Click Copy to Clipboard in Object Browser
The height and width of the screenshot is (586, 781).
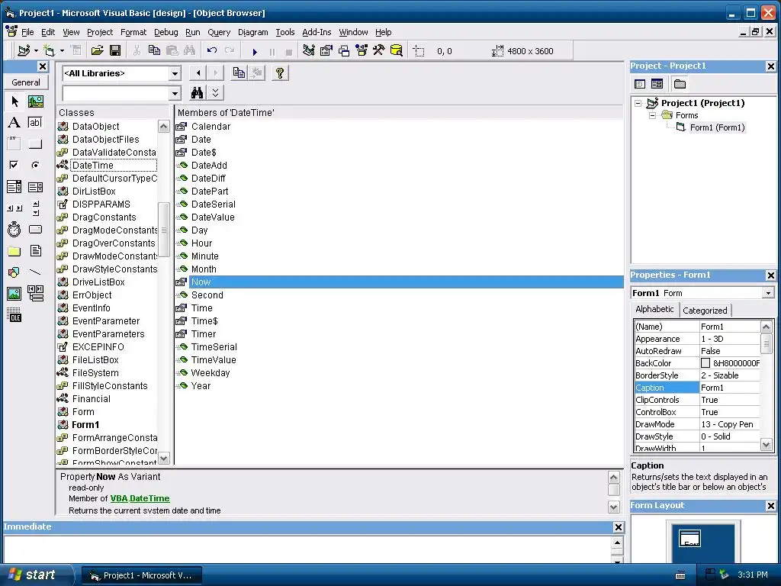pos(239,72)
